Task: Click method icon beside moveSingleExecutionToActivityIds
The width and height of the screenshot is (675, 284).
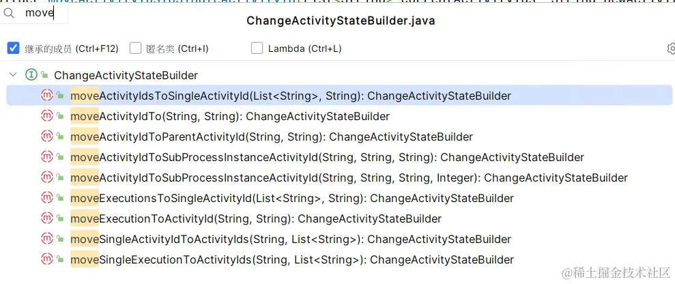Action: tap(47, 259)
